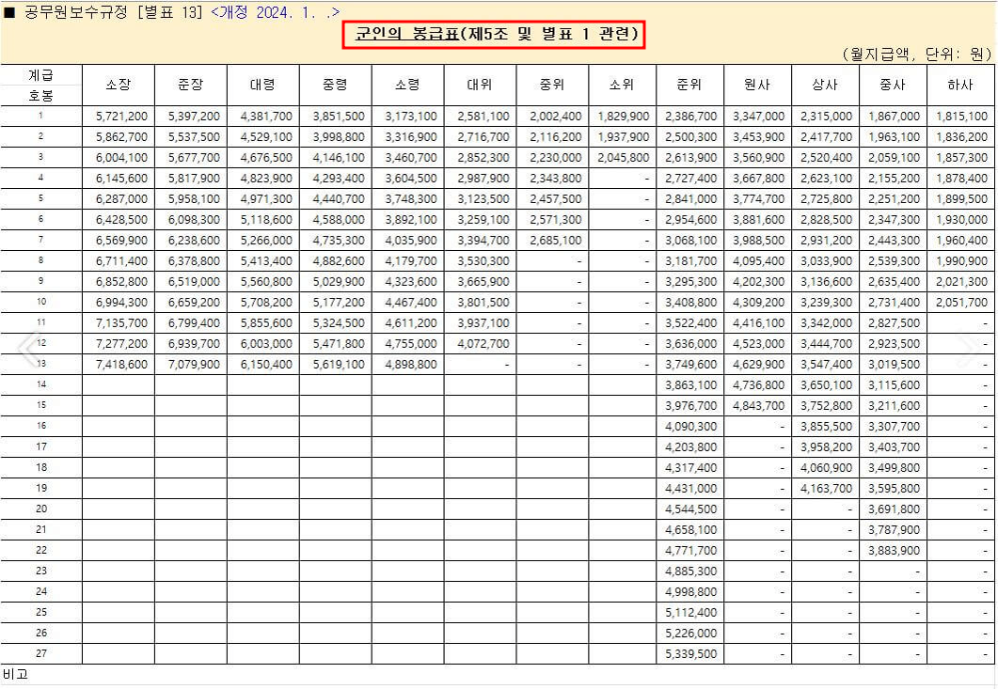The width and height of the screenshot is (998, 689).
Task: Click row number 20 in 호봉 column
Action: click(41, 509)
